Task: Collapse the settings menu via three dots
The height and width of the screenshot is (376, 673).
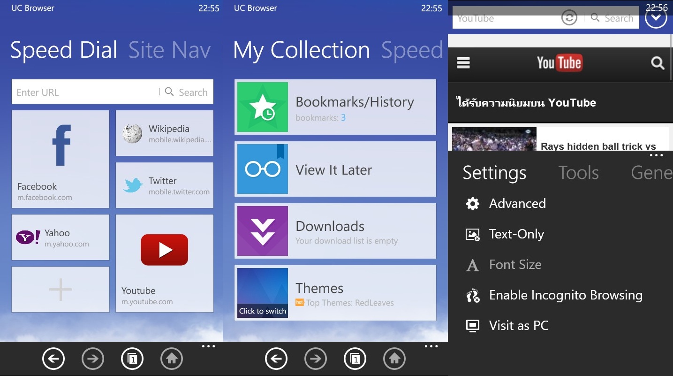Action: [x=656, y=155]
